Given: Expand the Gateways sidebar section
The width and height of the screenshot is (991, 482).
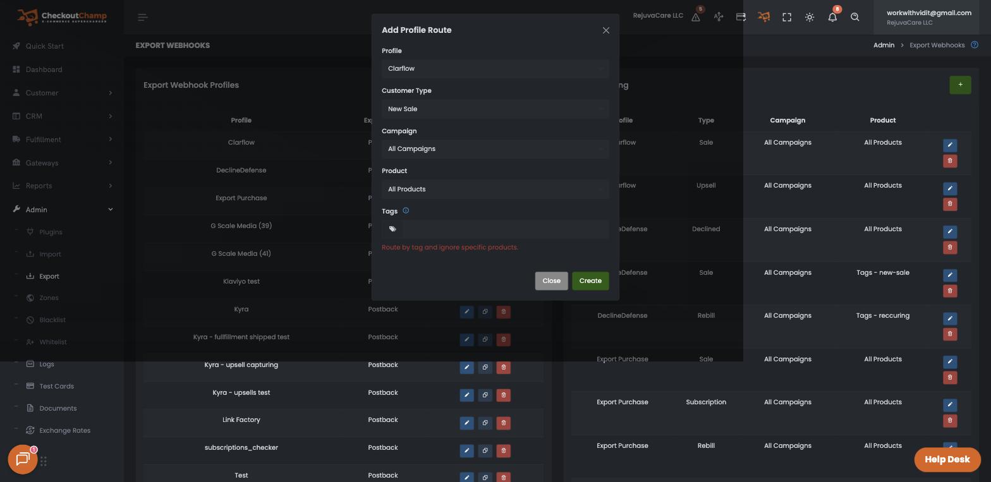Looking at the screenshot, I should tap(62, 163).
